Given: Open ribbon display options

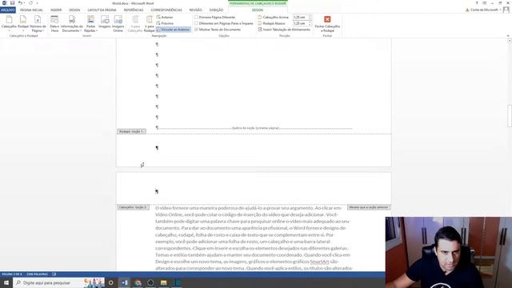Looking at the screenshot, I should 485,3.
